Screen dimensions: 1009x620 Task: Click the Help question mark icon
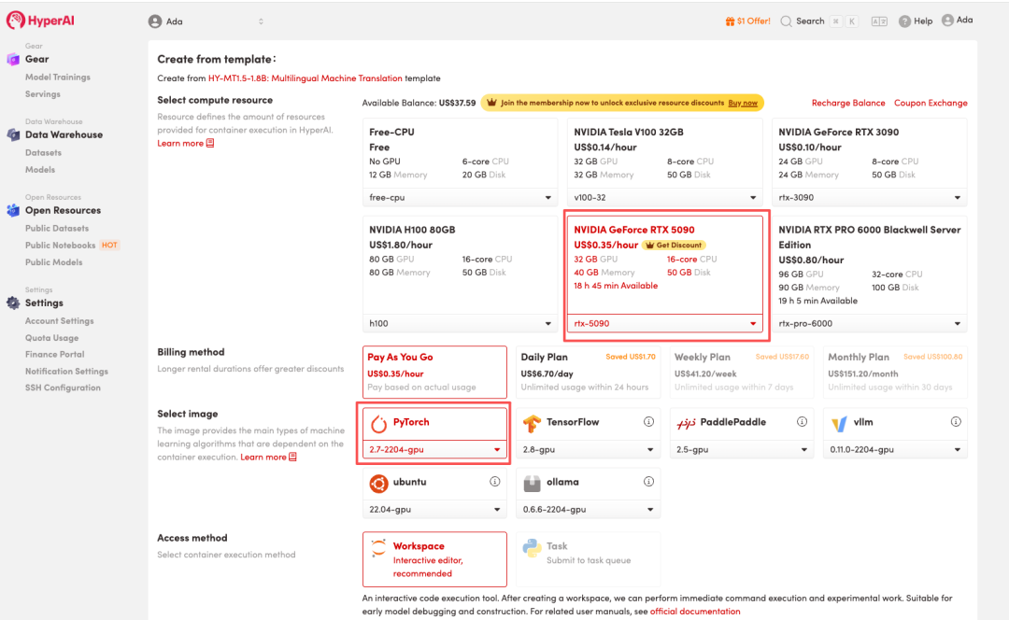tap(904, 21)
